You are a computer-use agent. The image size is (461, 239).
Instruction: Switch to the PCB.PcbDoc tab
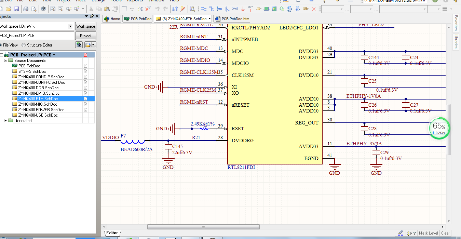138,19
